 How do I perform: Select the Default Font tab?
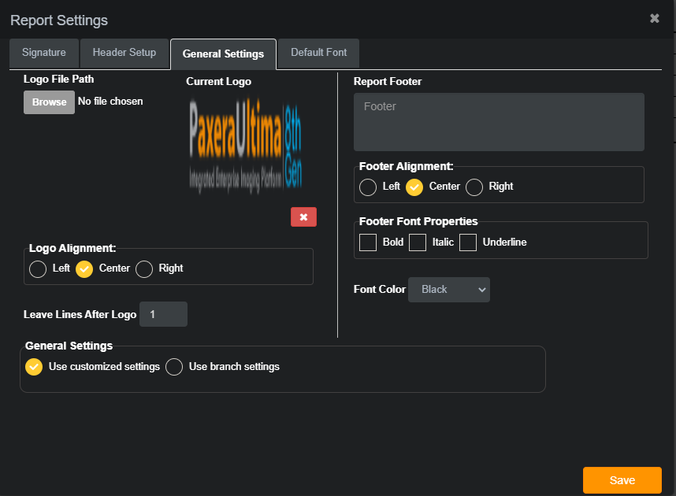coord(318,53)
